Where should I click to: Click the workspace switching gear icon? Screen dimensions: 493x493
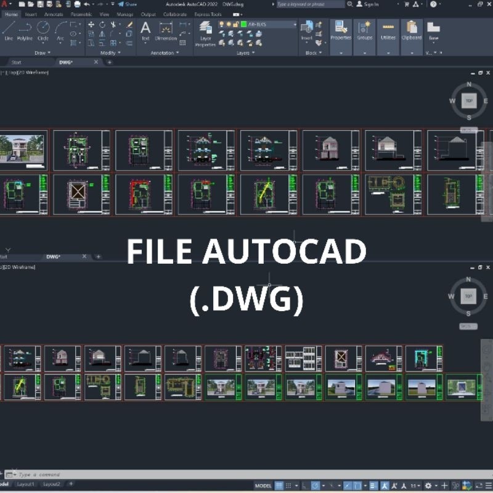(428, 486)
